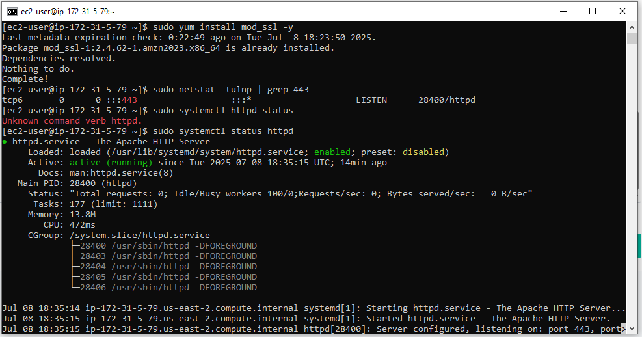Click the 'Tasks: 177 (limit: 1111)' line
The width and height of the screenshot is (642, 337).
point(96,204)
